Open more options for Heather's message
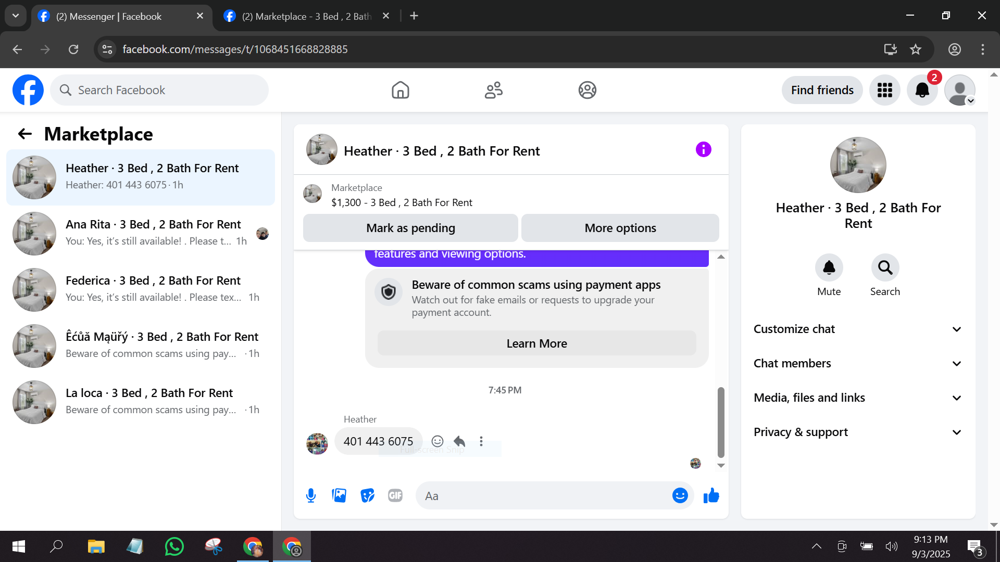The image size is (1000, 562). [x=481, y=441]
